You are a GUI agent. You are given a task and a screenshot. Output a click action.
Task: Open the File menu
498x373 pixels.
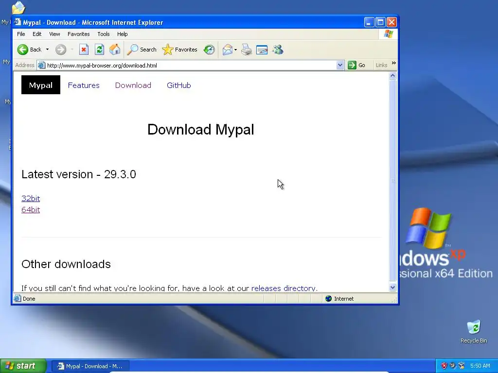[x=21, y=34]
